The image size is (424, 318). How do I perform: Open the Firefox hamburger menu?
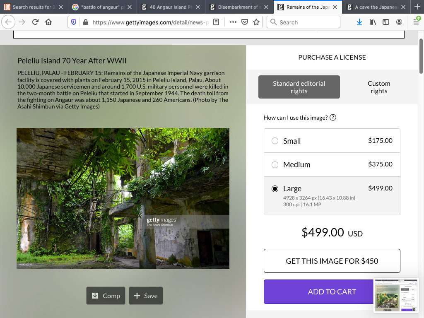[416, 22]
